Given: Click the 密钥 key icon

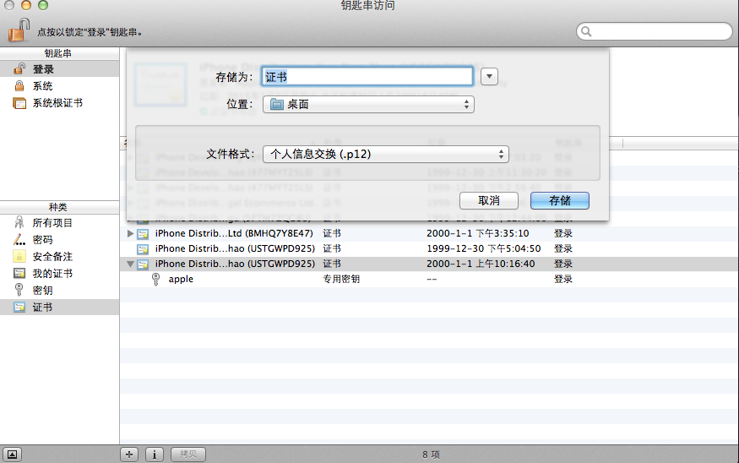Looking at the screenshot, I should 19,290.
